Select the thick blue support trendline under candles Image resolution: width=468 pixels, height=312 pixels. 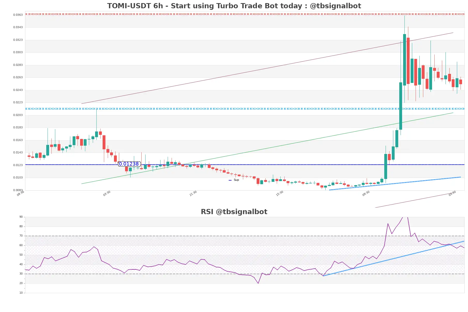(x=395, y=184)
